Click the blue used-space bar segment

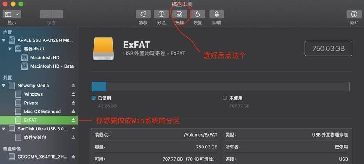(x=99, y=87)
